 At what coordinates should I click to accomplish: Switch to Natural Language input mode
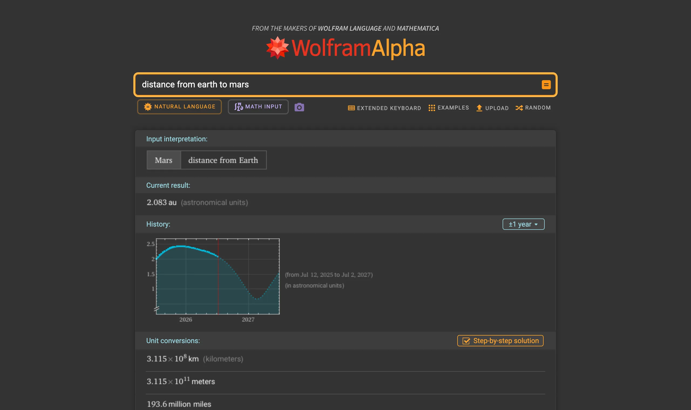[x=179, y=107]
